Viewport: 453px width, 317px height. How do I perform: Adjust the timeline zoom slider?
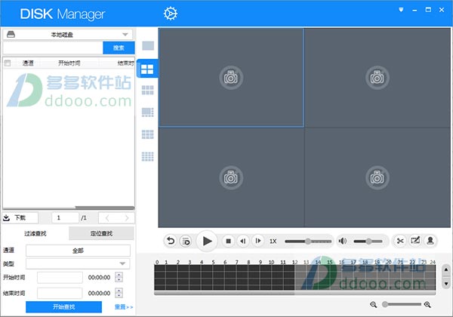(402, 304)
